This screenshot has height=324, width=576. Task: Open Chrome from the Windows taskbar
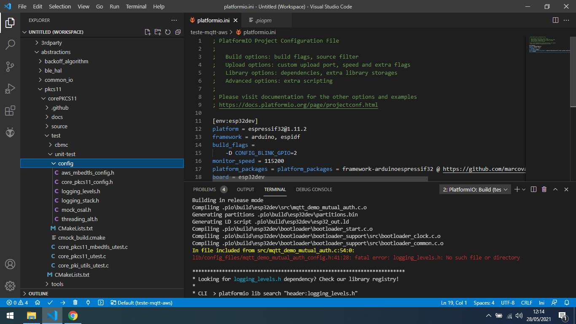click(73, 316)
